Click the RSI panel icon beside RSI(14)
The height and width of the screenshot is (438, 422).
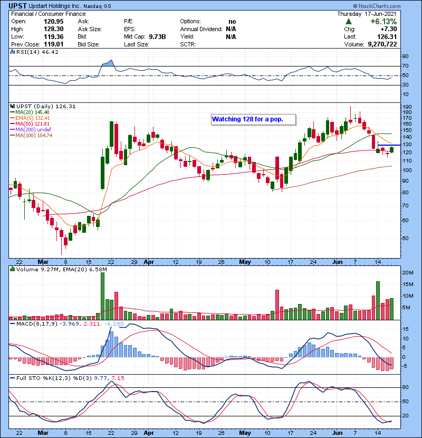pos(12,52)
